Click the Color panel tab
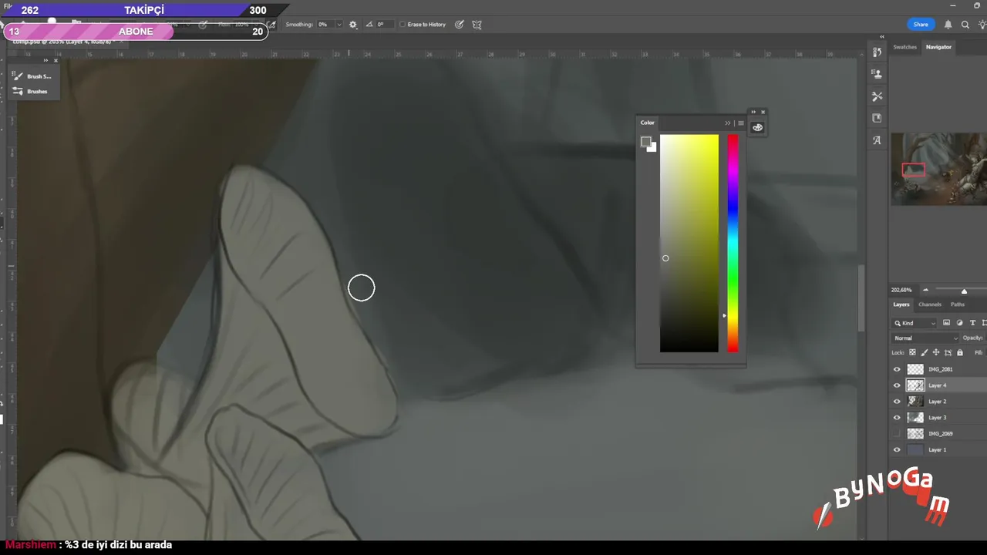This screenshot has height=555, width=987. 648,123
